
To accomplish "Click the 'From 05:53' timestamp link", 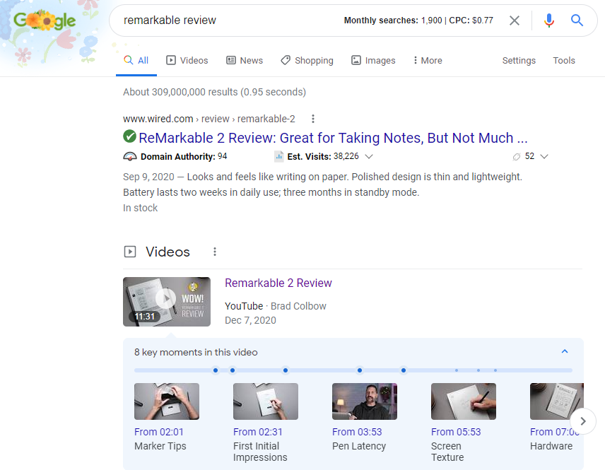I will tap(456, 432).
